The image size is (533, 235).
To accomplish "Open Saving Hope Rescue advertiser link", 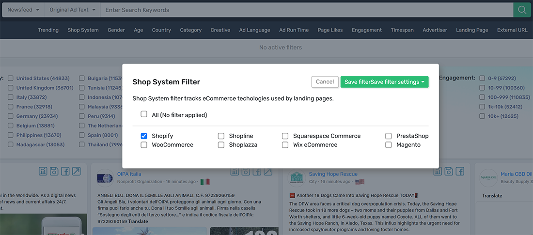I will point(333,174).
